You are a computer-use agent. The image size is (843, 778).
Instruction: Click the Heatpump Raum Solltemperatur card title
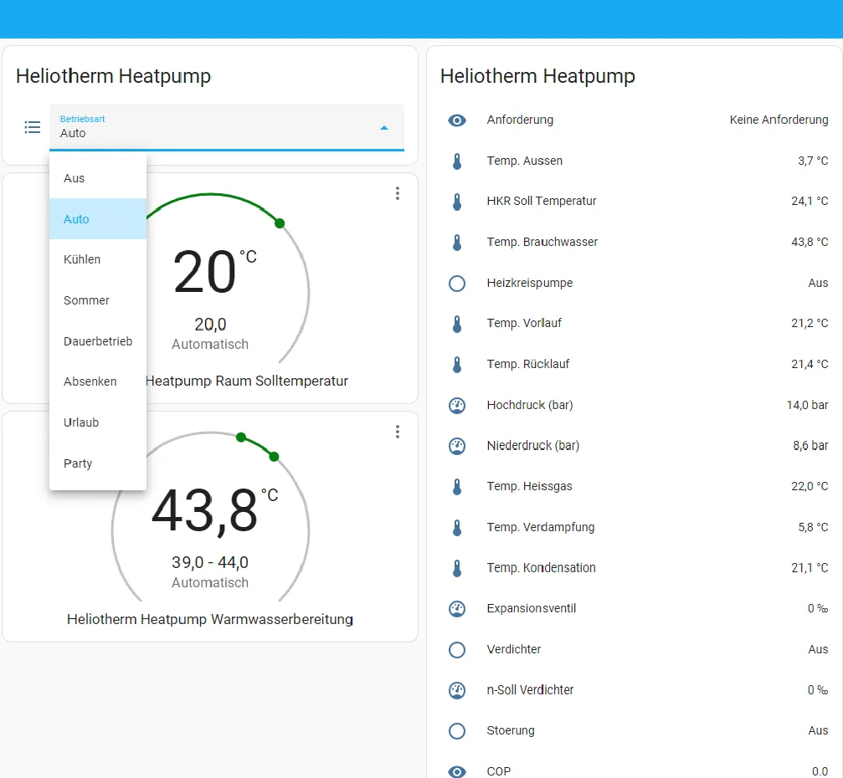point(247,381)
